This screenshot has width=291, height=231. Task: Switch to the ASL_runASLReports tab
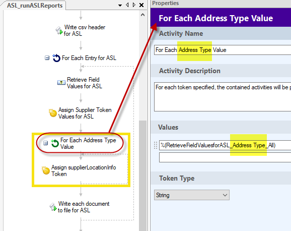(35, 6)
